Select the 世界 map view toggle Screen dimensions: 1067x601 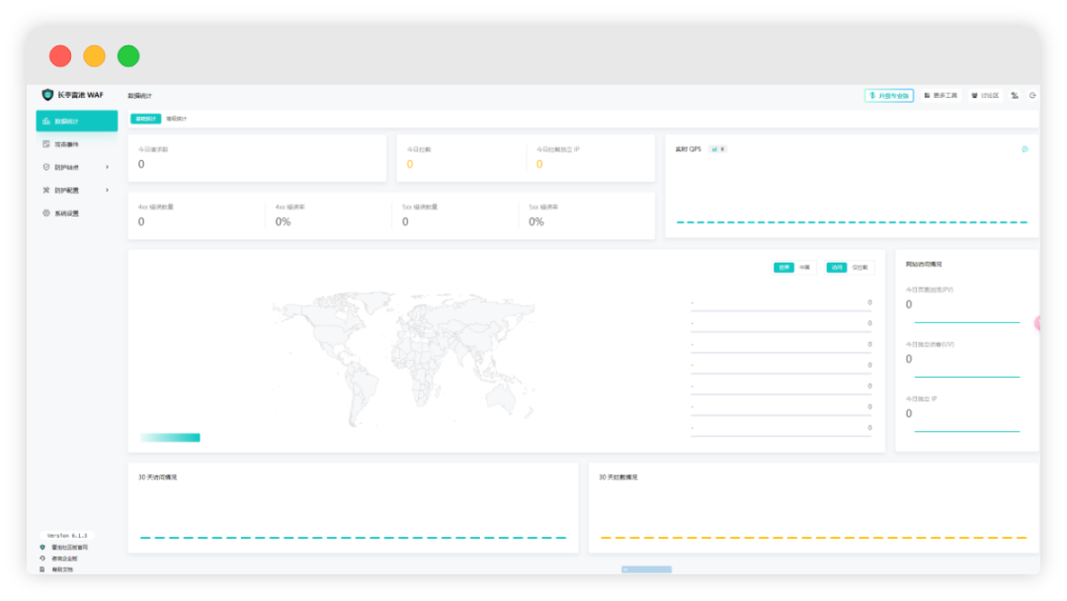pyautogui.click(x=783, y=268)
